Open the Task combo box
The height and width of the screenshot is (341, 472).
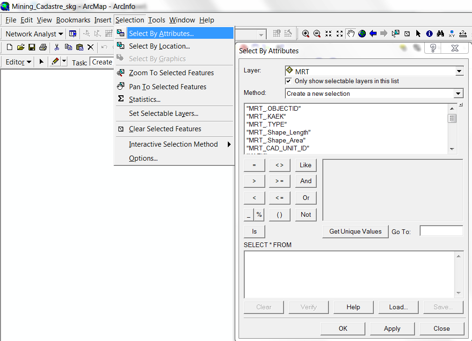pos(102,62)
